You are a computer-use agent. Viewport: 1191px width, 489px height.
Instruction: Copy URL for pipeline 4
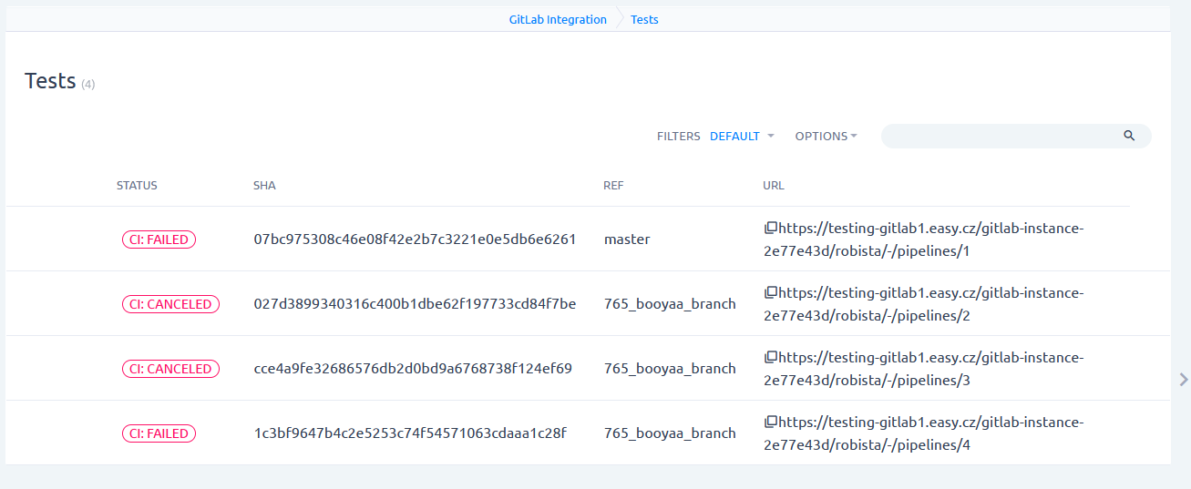(x=770, y=422)
